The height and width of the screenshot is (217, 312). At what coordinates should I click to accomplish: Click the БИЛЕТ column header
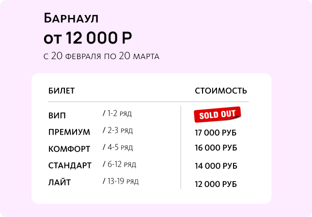[62, 91]
